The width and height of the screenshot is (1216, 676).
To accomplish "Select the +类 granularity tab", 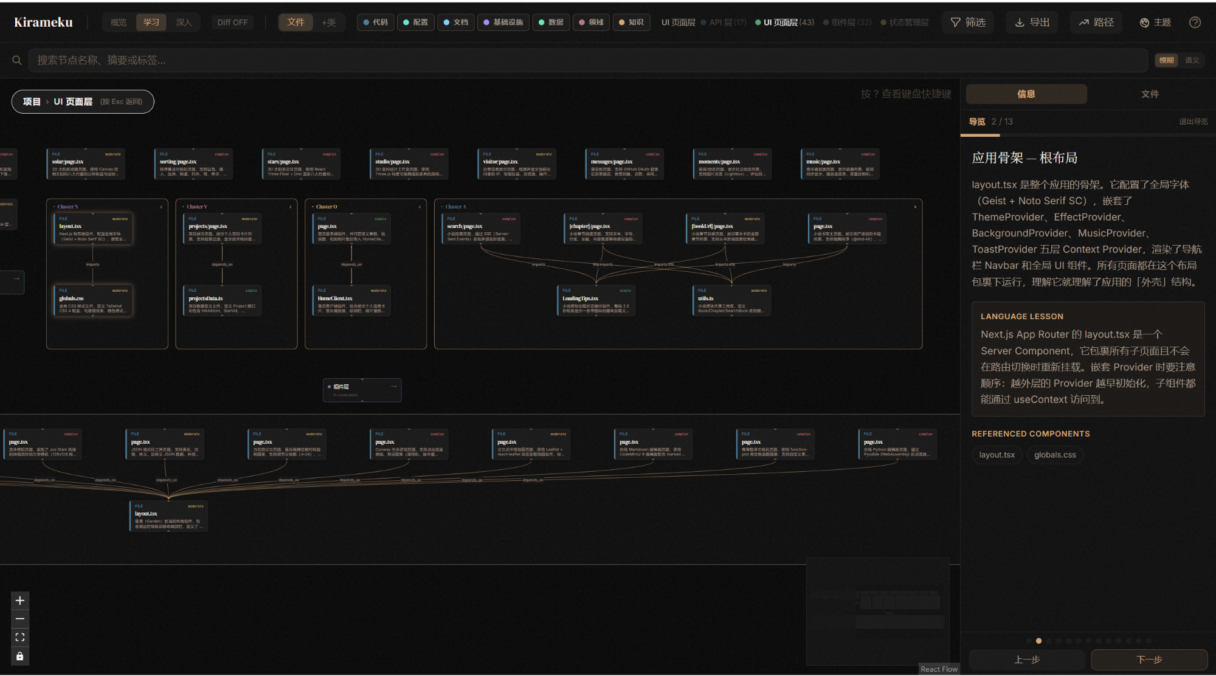I will pyautogui.click(x=329, y=22).
